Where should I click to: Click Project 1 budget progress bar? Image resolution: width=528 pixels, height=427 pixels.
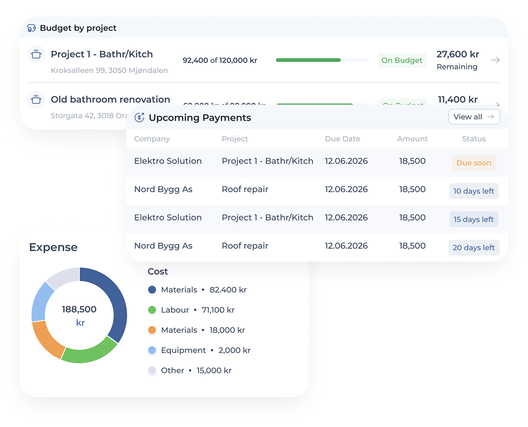(322, 60)
